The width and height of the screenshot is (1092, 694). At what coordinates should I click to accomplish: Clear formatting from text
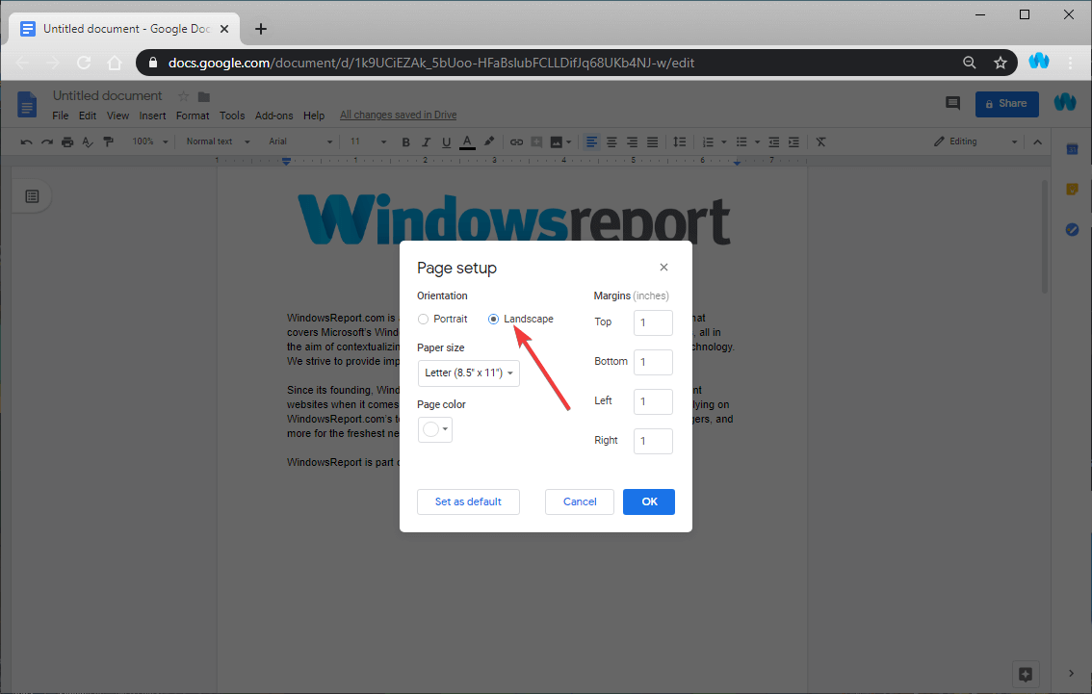point(820,141)
